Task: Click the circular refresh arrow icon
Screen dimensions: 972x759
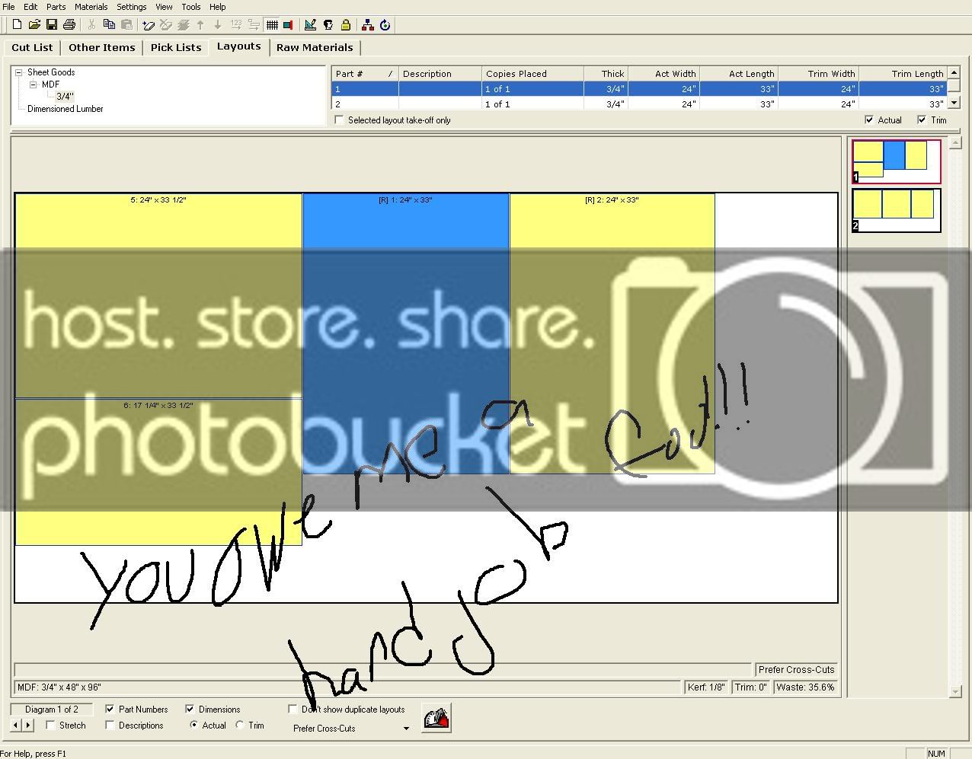Action: tap(385, 25)
